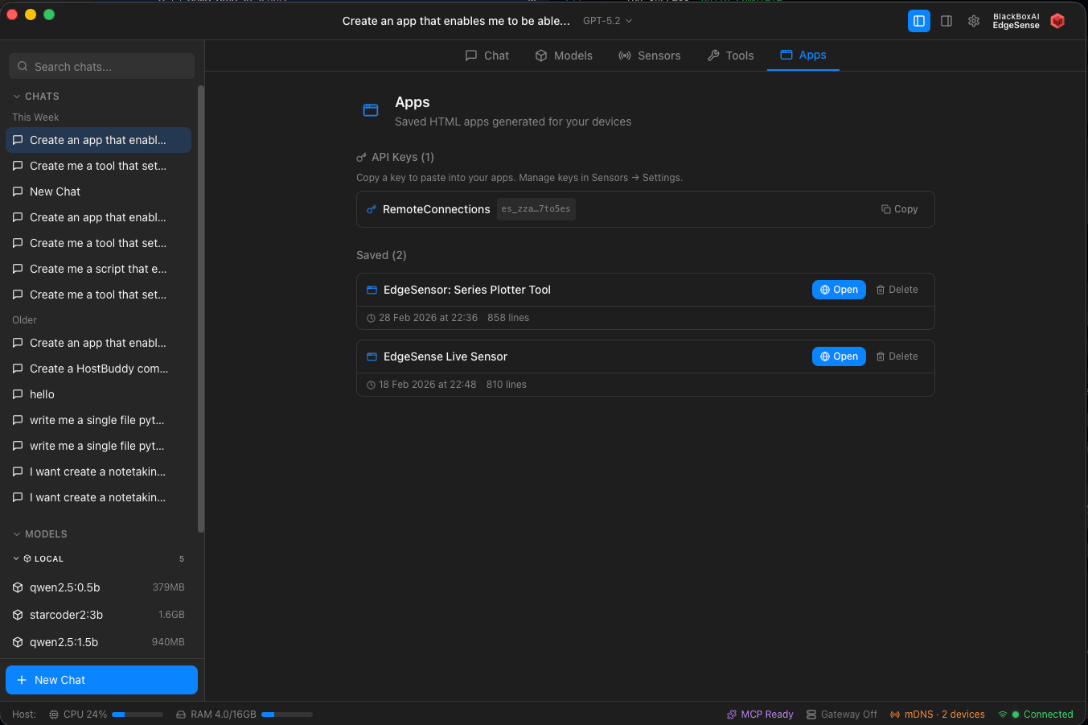Open the GPT-5.2 model dropdown
Viewport: 1088px width, 725px height.
(607, 21)
